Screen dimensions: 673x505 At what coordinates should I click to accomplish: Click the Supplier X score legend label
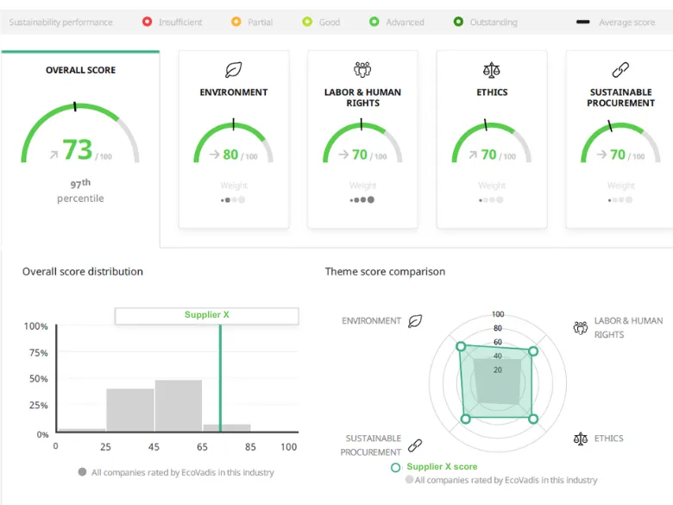[442, 467]
